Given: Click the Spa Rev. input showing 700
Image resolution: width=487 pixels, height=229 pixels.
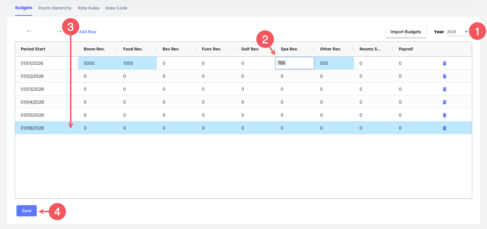Looking at the screenshot, I should coord(294,63).
